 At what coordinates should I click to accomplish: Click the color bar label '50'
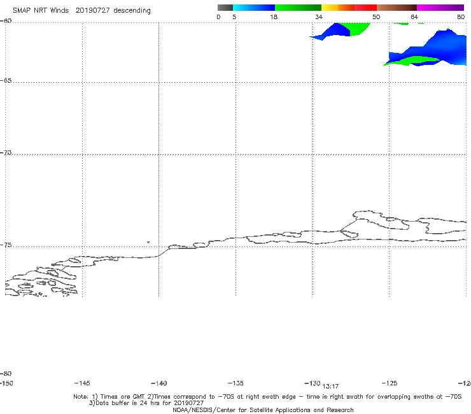tap(376, 17)
